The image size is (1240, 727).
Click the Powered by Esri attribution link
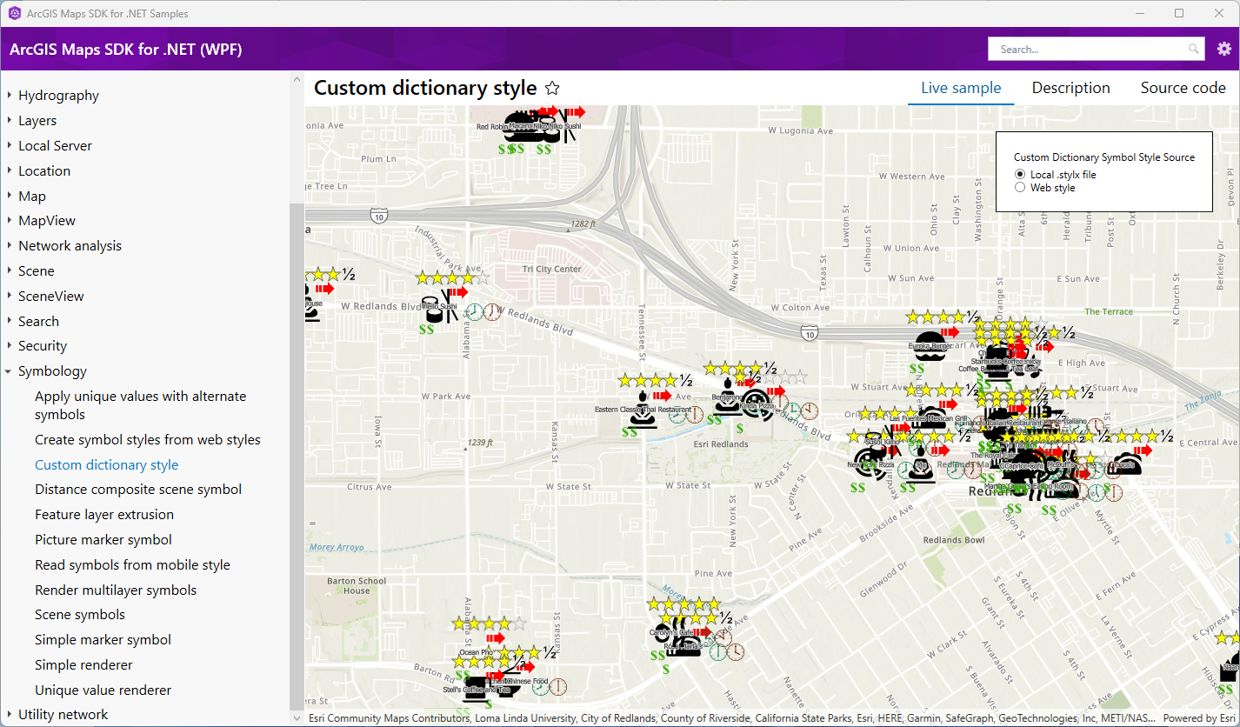pos(1199,718)
